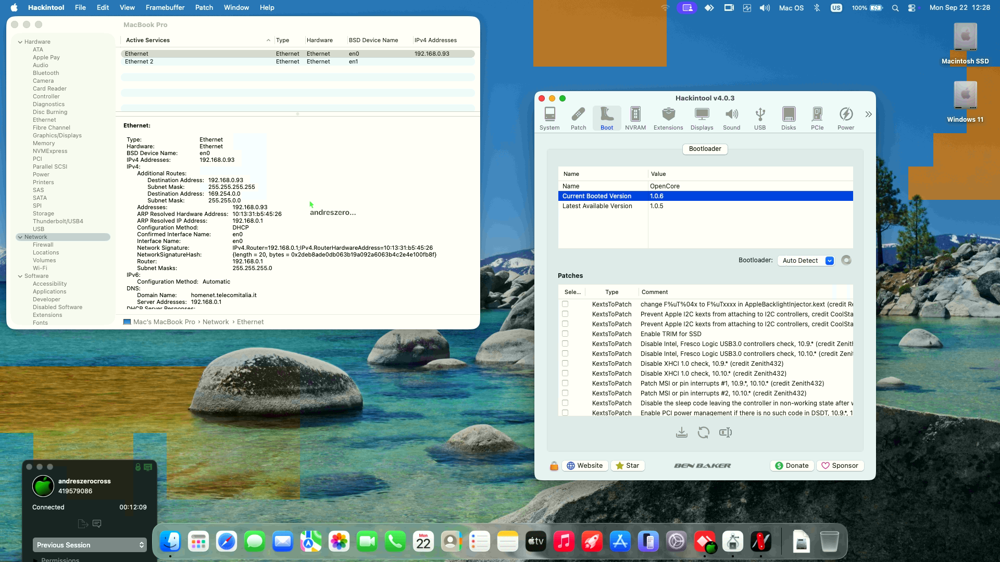Check the USB3.0 controllers check 10.9 checkbox

tap(565, 343)
